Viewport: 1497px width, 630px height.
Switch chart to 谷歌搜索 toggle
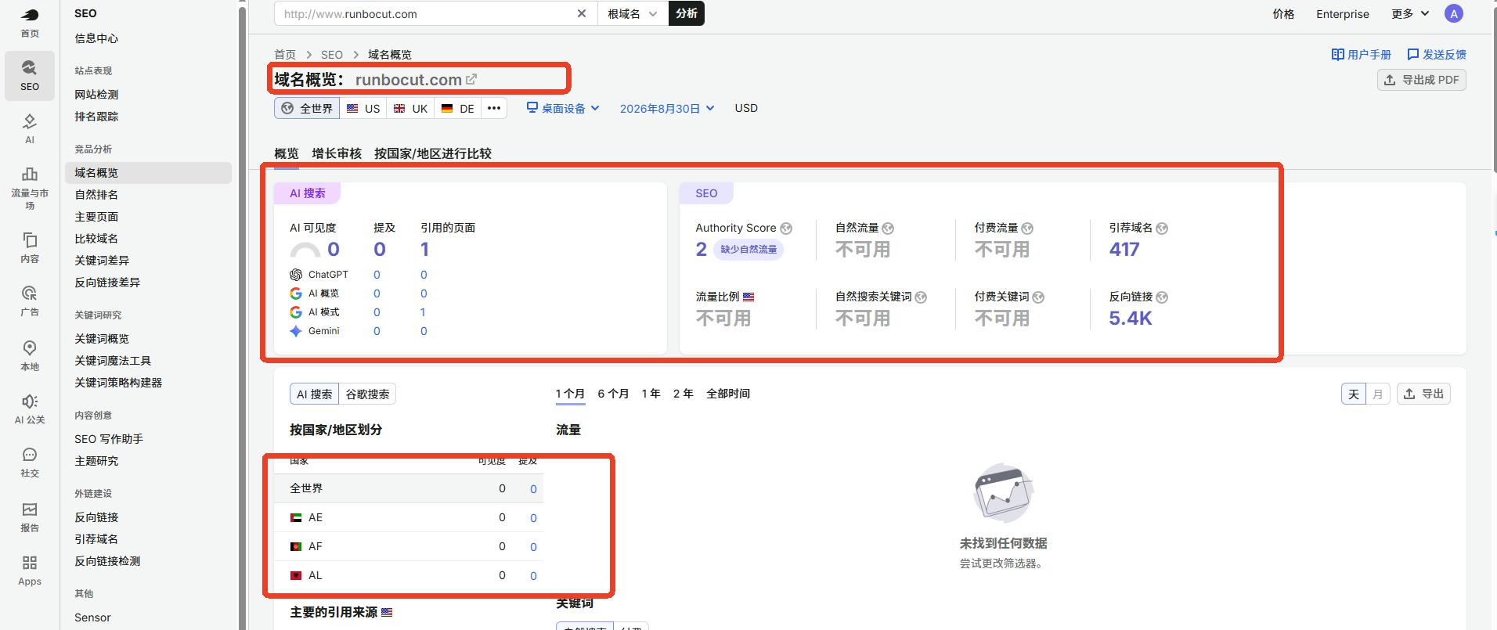click(367, 394)
